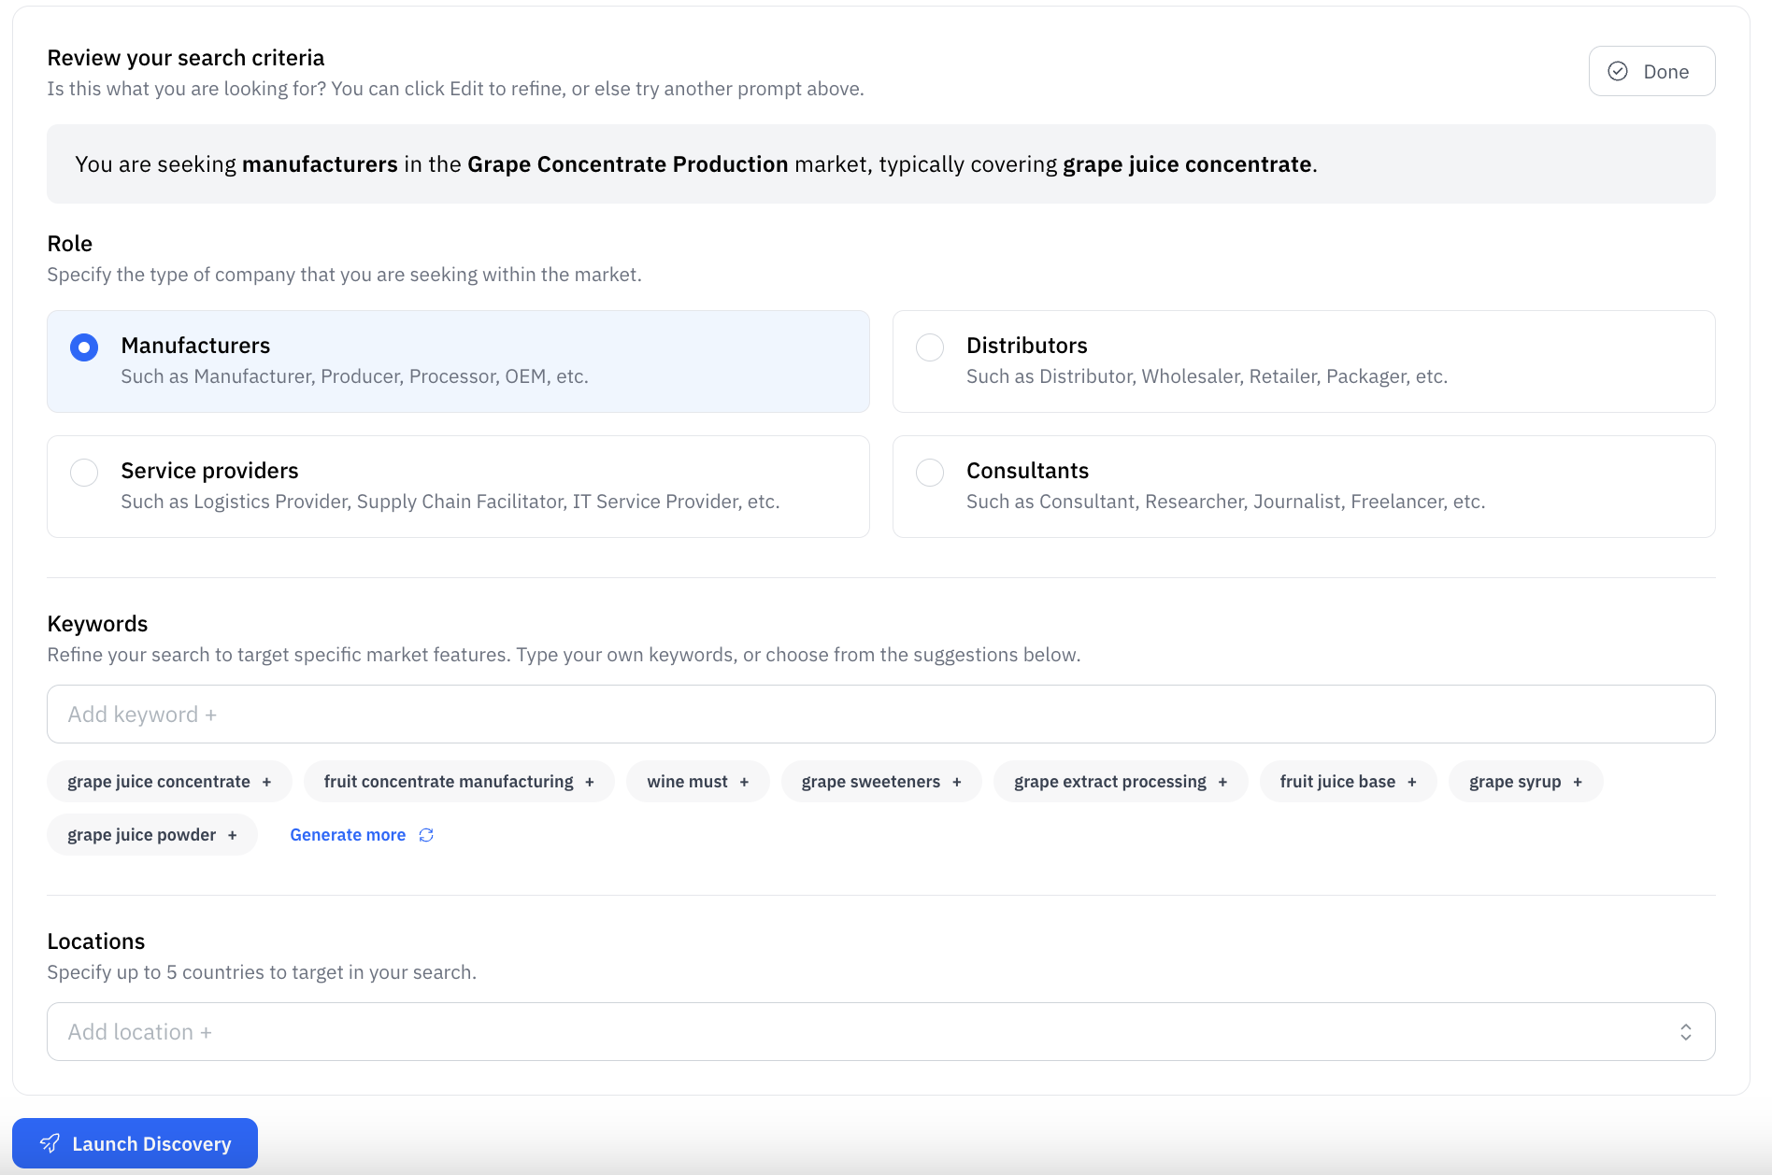Click the Distributors description text
The image size is (1772, 1175).
tap(1207, 376)
